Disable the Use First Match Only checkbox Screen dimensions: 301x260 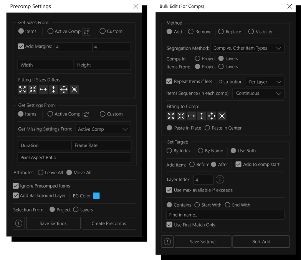[169, 225]
